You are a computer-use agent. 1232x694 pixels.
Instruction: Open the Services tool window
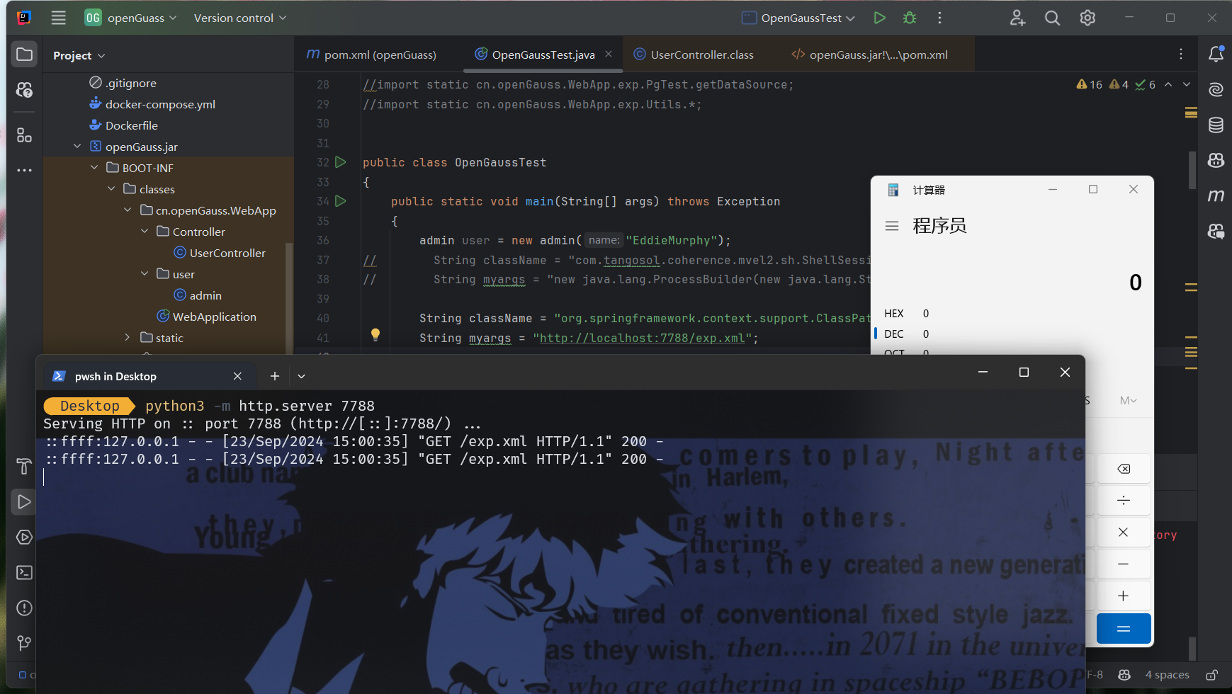[24, 537]
